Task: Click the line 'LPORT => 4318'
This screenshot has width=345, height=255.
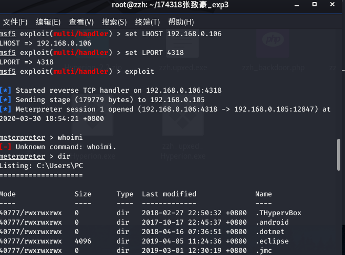Action: [26, 62]
